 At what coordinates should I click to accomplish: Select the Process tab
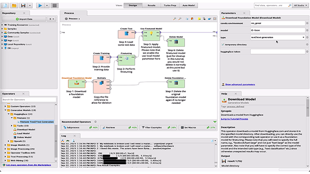pos(69,13)
